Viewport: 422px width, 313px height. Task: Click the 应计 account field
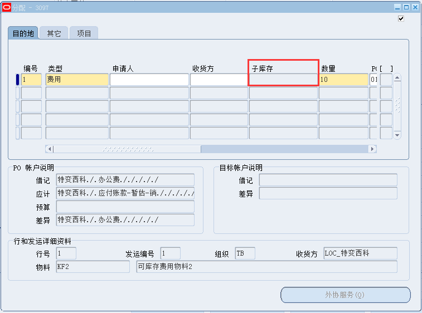coord(125,193)
